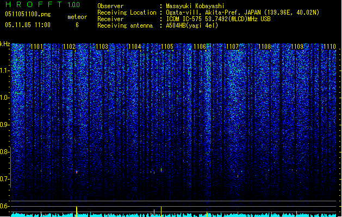Click the Receiving antenna label

pos(125,25)
